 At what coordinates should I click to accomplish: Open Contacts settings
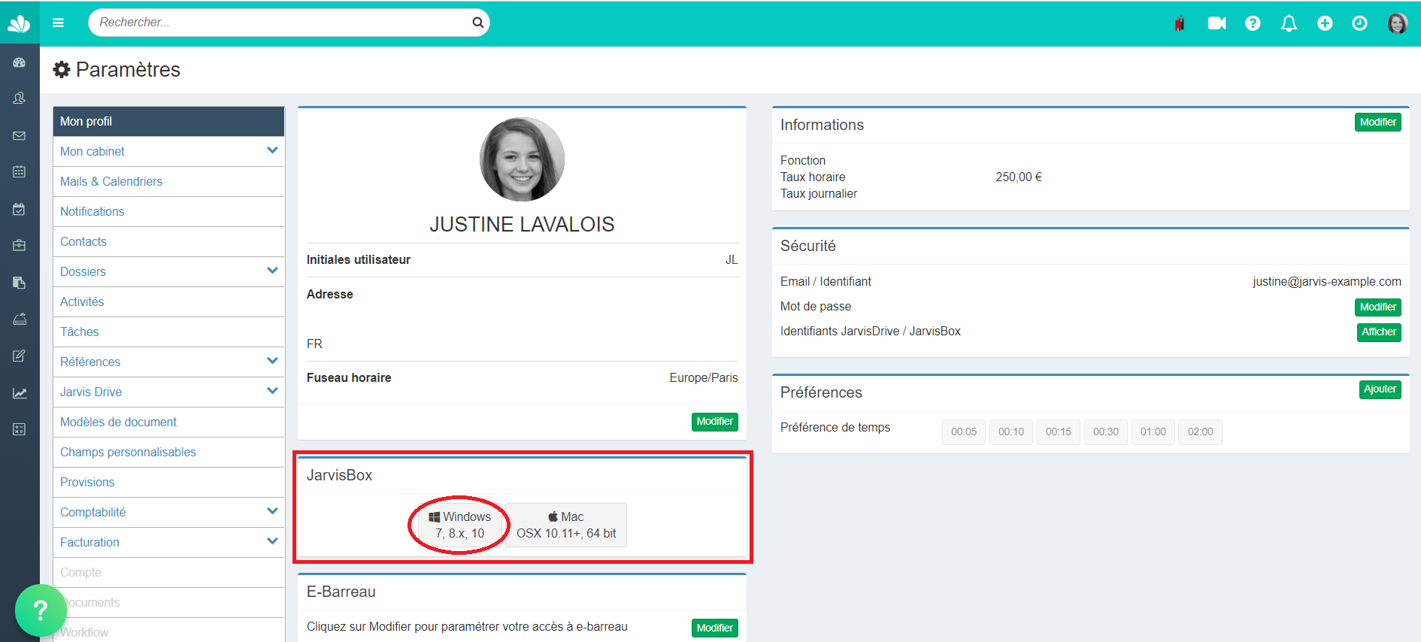(x=168, y=241)
